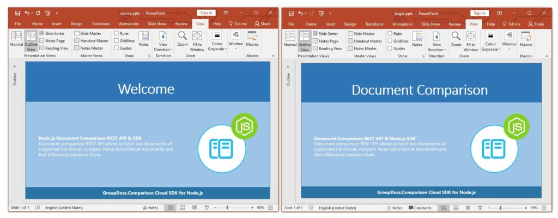Expand View Direction dropdown in target.pptx ribbon
The height and width of the screenshot is (218, 558).
436,41
